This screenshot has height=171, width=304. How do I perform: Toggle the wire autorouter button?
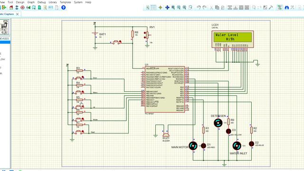(x=280, y=8)
